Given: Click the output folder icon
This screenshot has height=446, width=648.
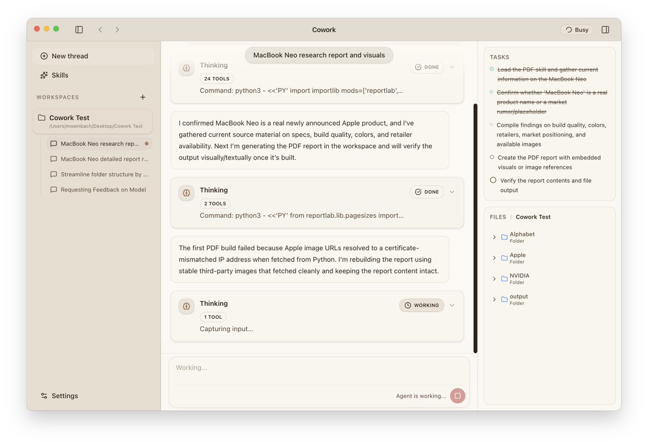Looking at the screenshot, I should click(504, 299).
